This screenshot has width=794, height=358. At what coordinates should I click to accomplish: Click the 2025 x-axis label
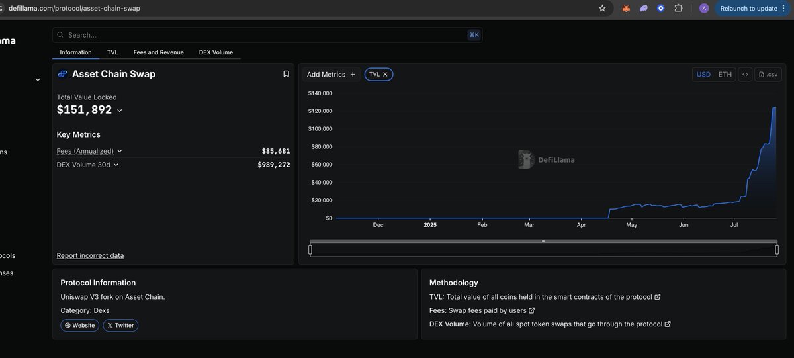tap(430, 225)
